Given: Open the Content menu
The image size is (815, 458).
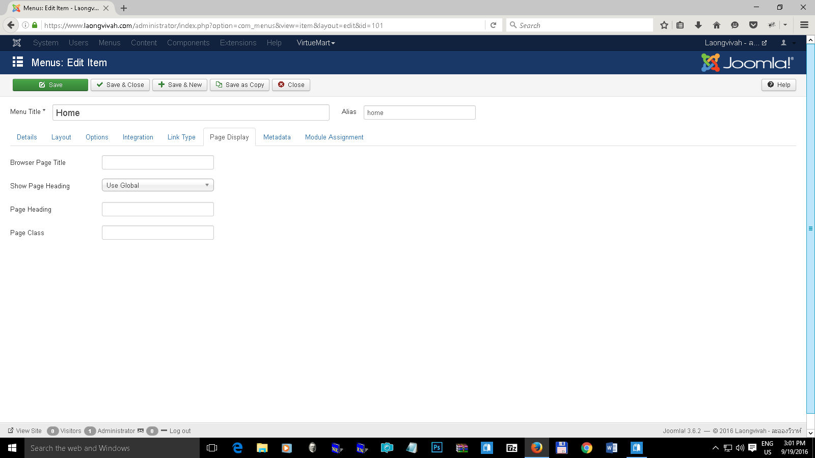Looking at the screenshot, I should 144,43.
